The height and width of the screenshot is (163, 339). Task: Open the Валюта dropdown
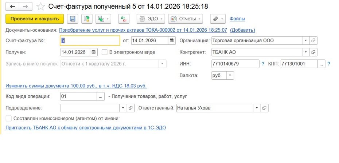230,76
